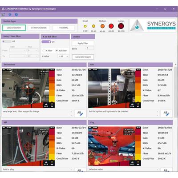Open the To date dropdown
The width and height of the screenshot is (178, 178).
18,56
